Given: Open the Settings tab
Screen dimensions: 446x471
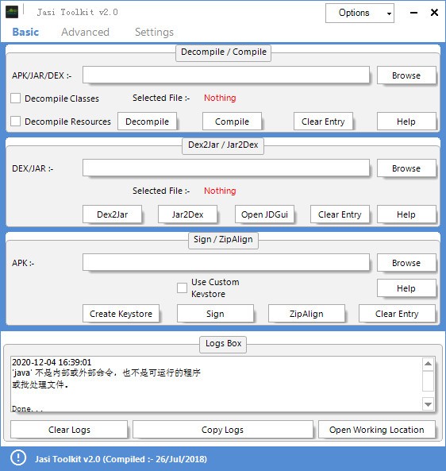Looking at the screenshot, I should point(154,32).
